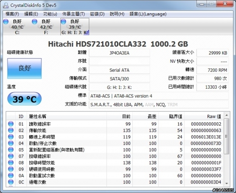The width and height of the screenshot is (236, 193).
Task: Click the Raw 值 column header
Action: (214, 116)
